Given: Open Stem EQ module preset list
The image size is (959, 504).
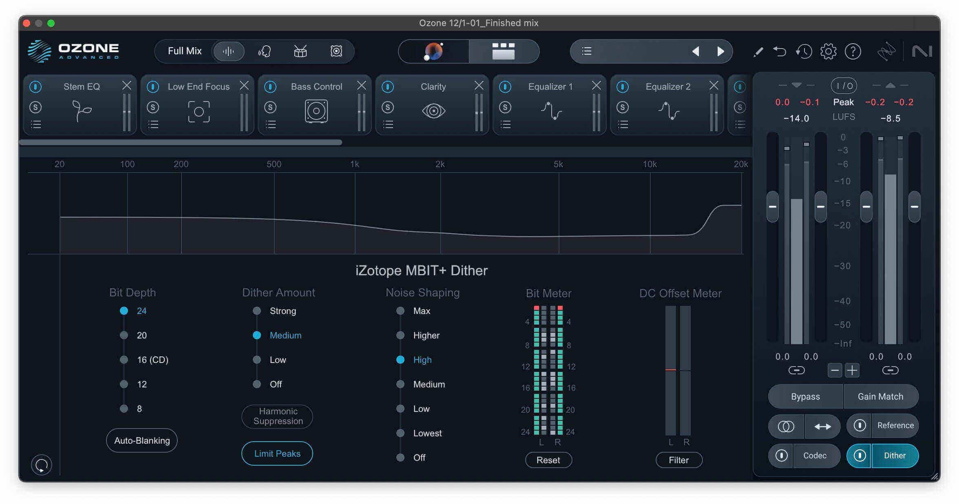Looking at the screenshot, I should tap(36, 124).
